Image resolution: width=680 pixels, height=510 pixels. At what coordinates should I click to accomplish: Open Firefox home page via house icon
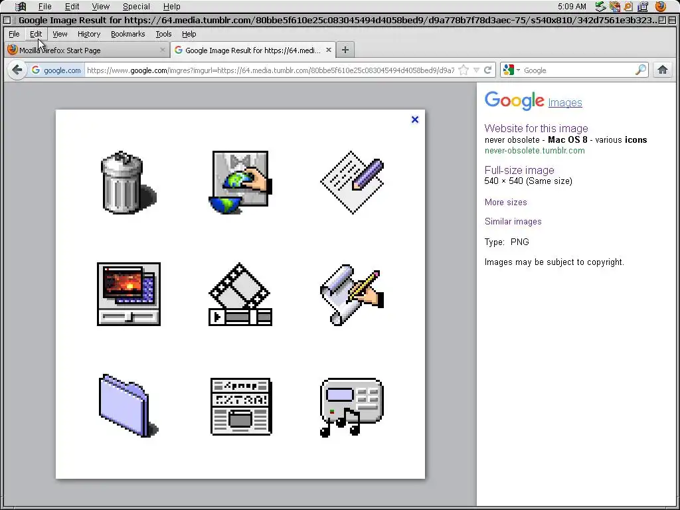[662, 70]
